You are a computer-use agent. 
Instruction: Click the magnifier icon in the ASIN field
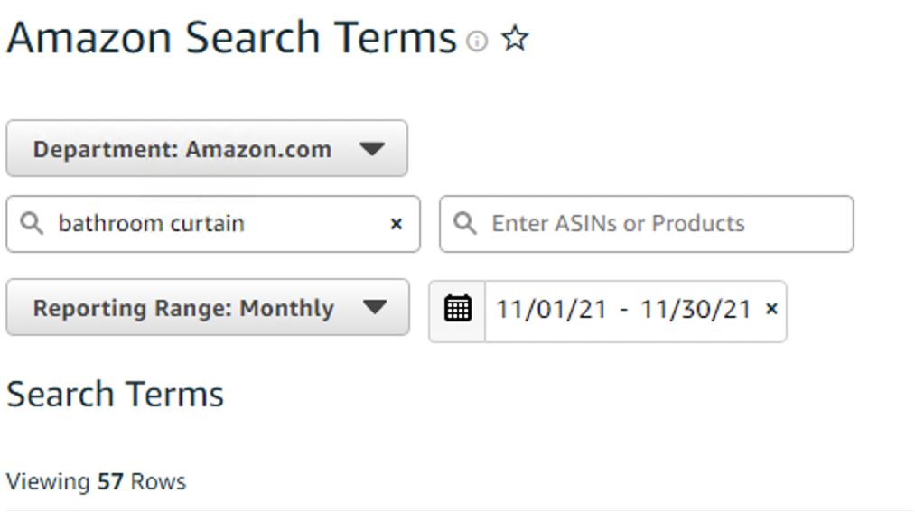click(x=465, y=224)
